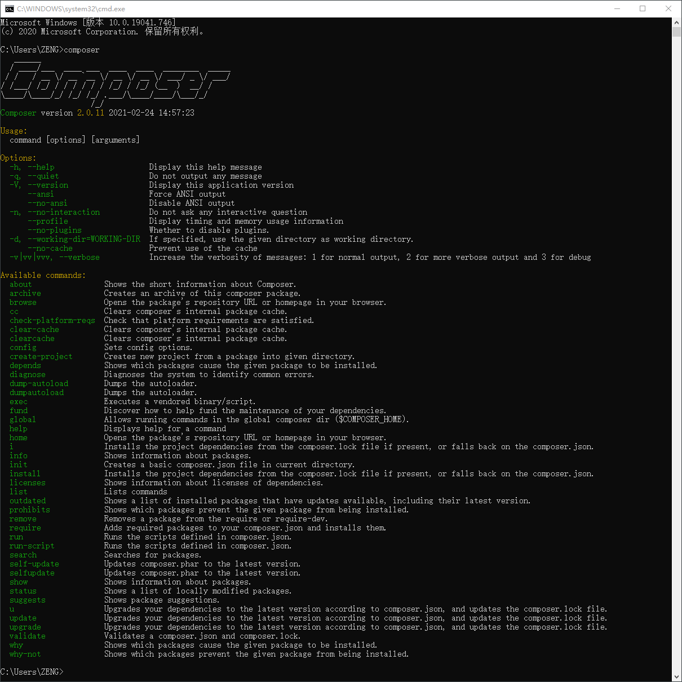Viewport: 682px width, 682px height.
Task: Minimize the cmd.exe window
Action: click(617, 8)
